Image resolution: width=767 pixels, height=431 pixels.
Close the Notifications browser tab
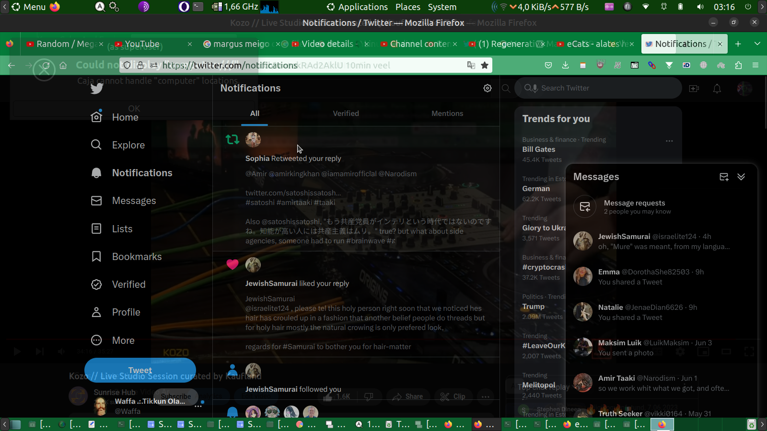[720, 44]
